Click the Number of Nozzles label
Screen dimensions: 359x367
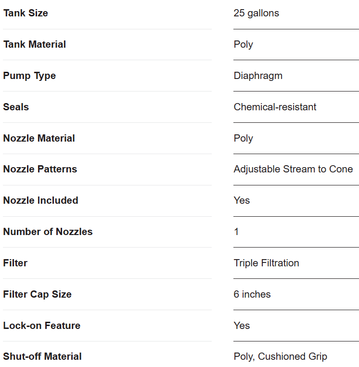coord(48,232)
